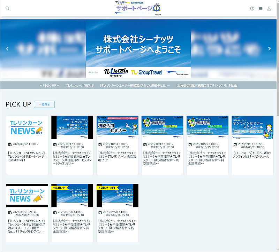
Task: Open link ★午前開催★ 初心者講習会～残室調整編～
Action: [162, 158]
